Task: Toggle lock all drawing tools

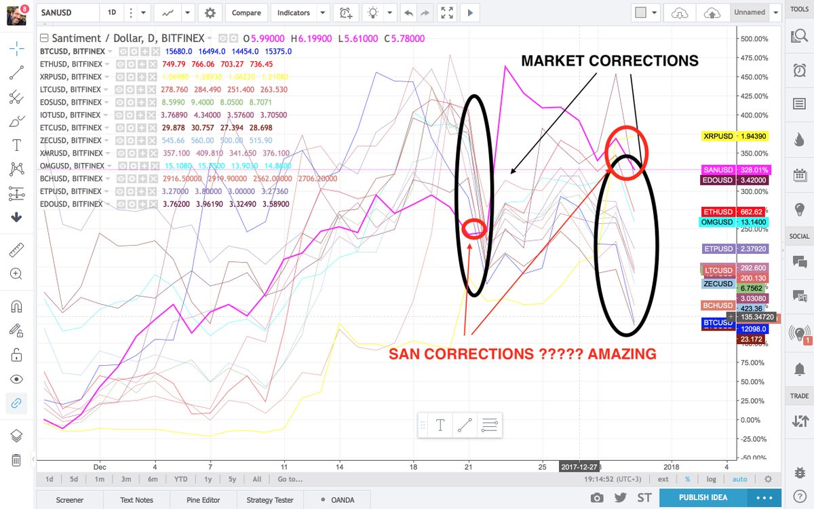Action: [x=17, y=355]
